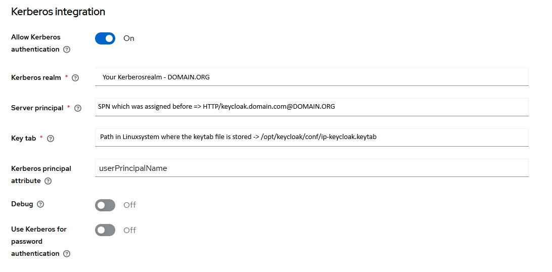Focus the Kerberos realm input field

311,77
